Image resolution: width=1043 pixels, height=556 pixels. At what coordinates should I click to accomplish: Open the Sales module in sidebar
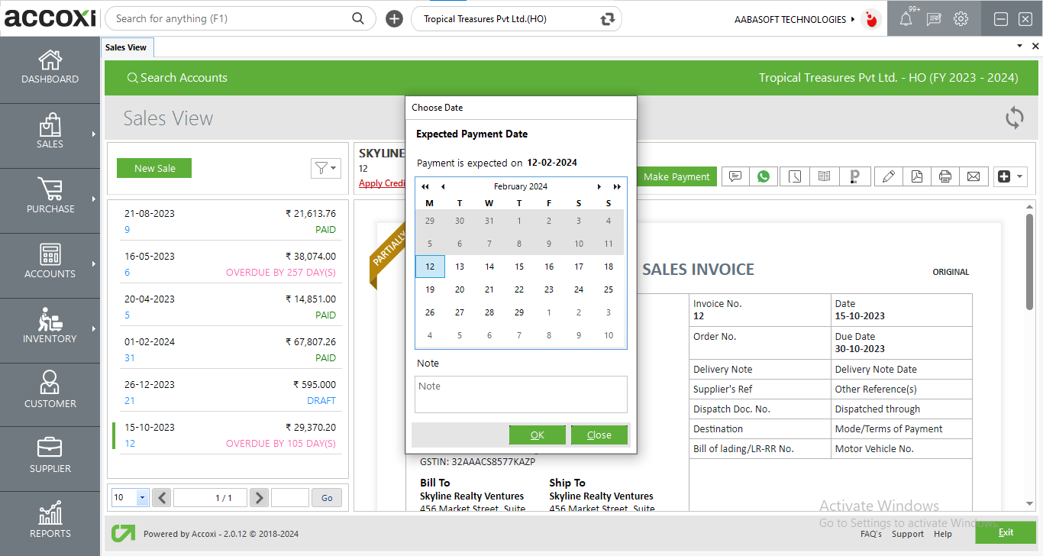pos(50,135)
